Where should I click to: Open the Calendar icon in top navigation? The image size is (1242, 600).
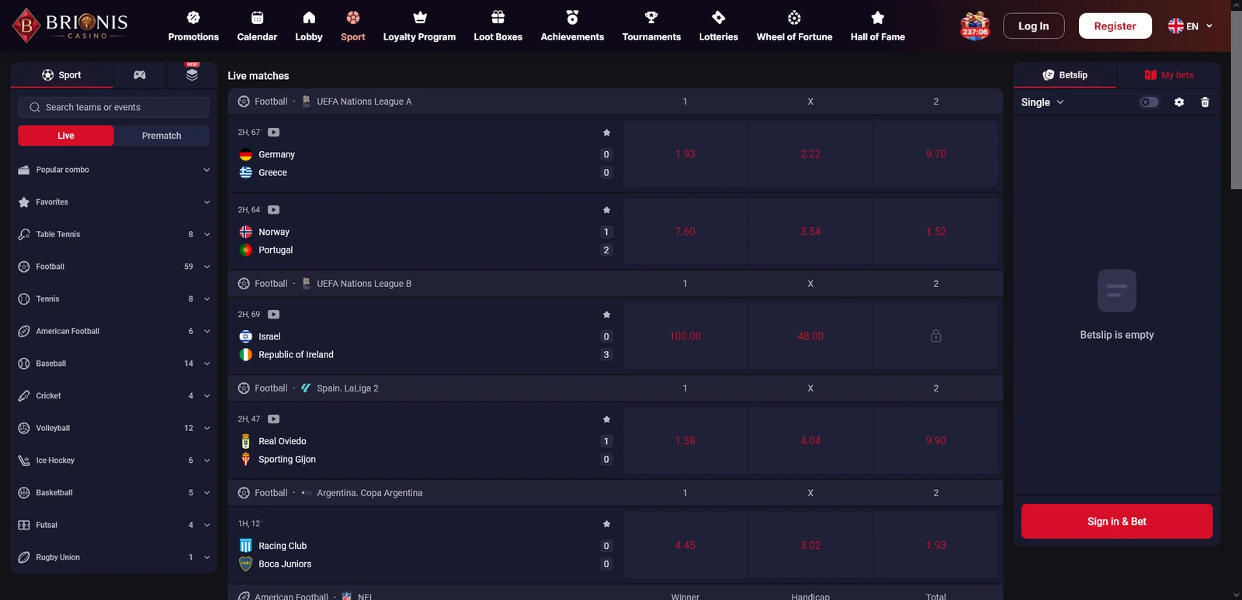257,17
